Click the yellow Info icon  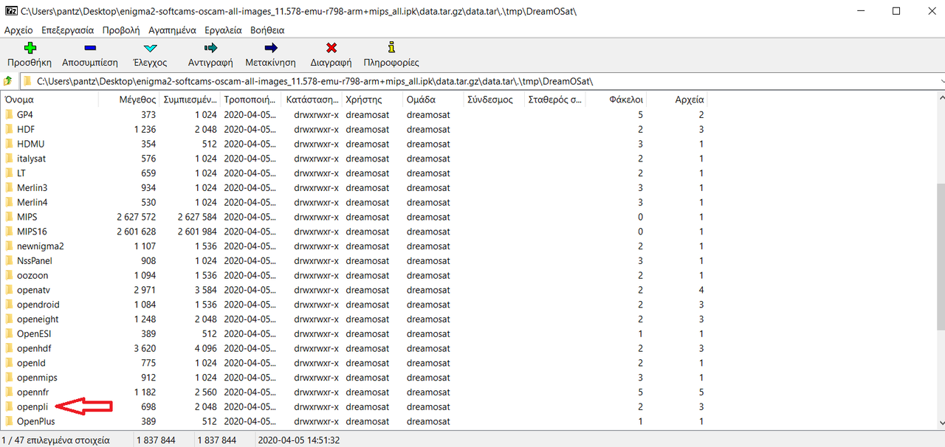point(391,47)
